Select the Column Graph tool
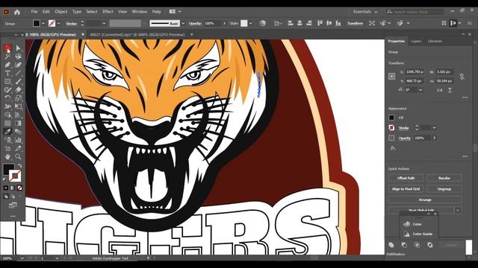The image size is (478, 268). [18, 140]
